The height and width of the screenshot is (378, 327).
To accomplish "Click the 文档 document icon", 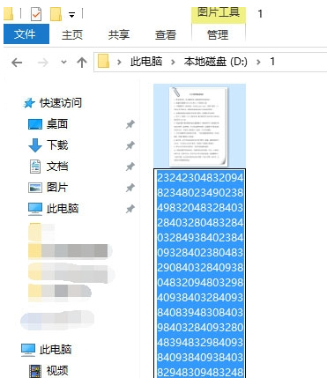I will click(35, 167).
